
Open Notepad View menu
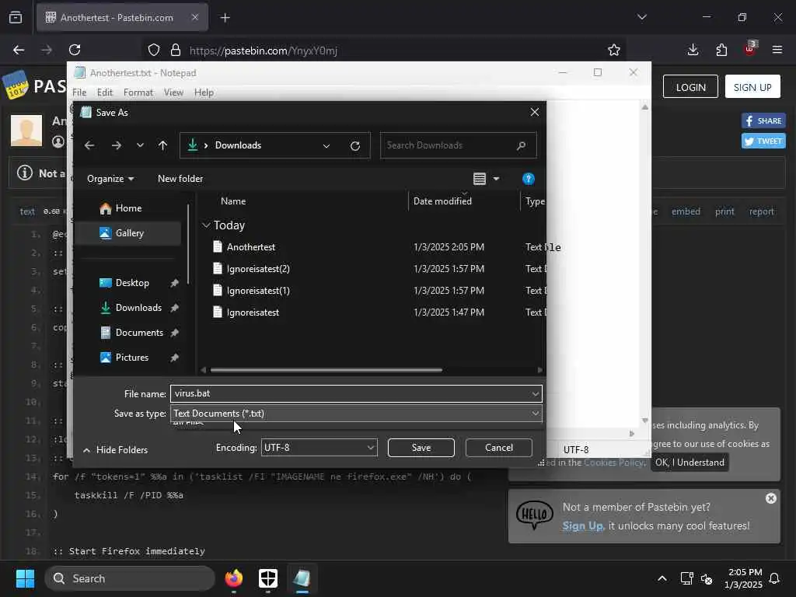coord(173,93)
